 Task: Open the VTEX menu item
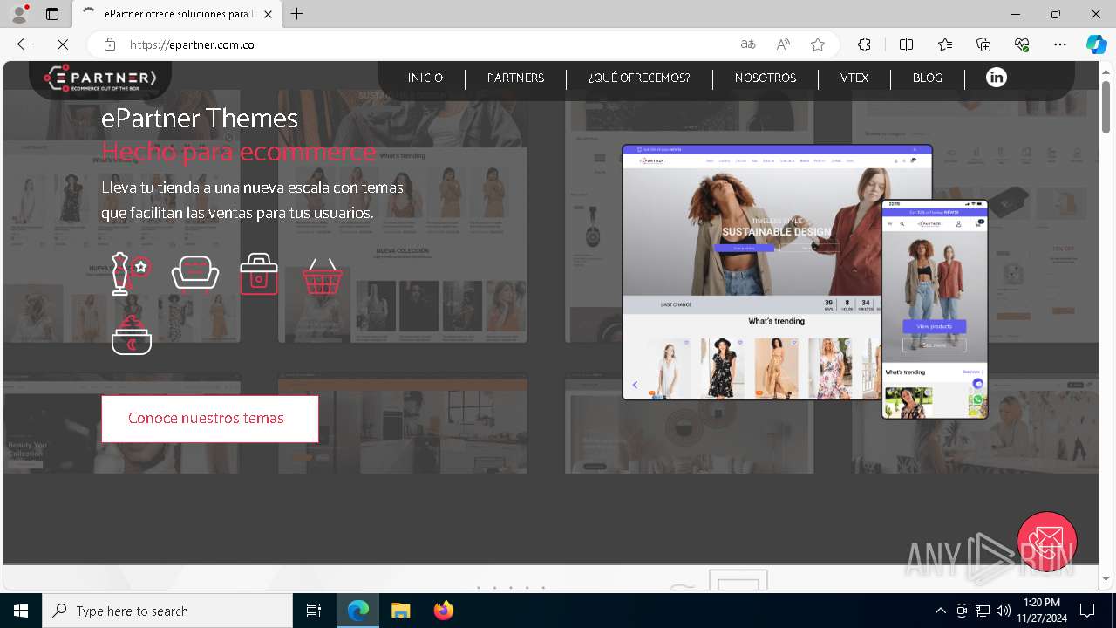point(854,78)
